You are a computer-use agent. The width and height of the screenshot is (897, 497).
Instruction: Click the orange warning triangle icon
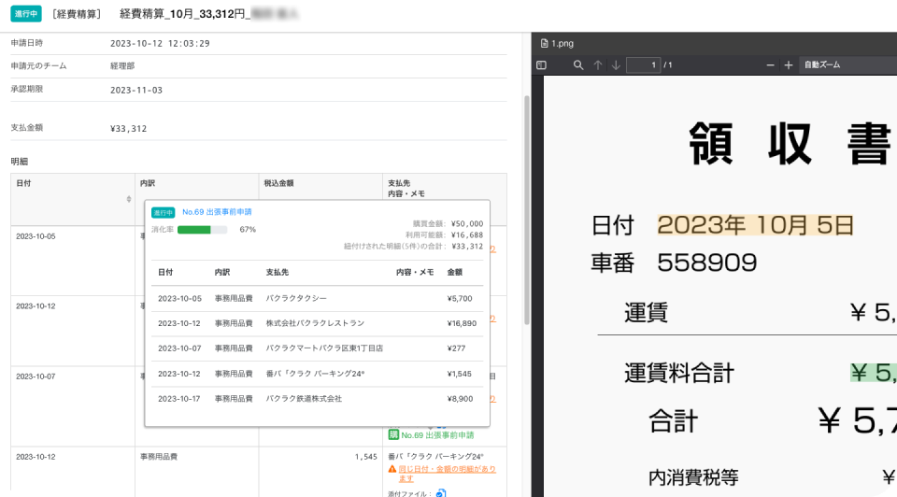tap(392, 469)
